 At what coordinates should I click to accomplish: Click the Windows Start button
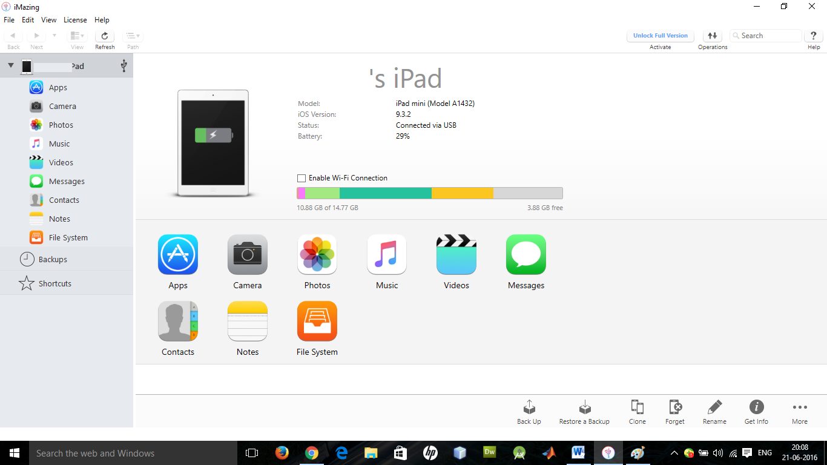(15, 453)
